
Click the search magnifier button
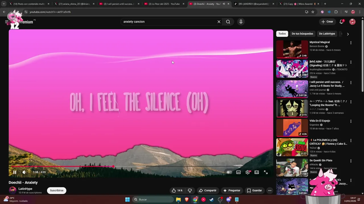click(228, 22)
